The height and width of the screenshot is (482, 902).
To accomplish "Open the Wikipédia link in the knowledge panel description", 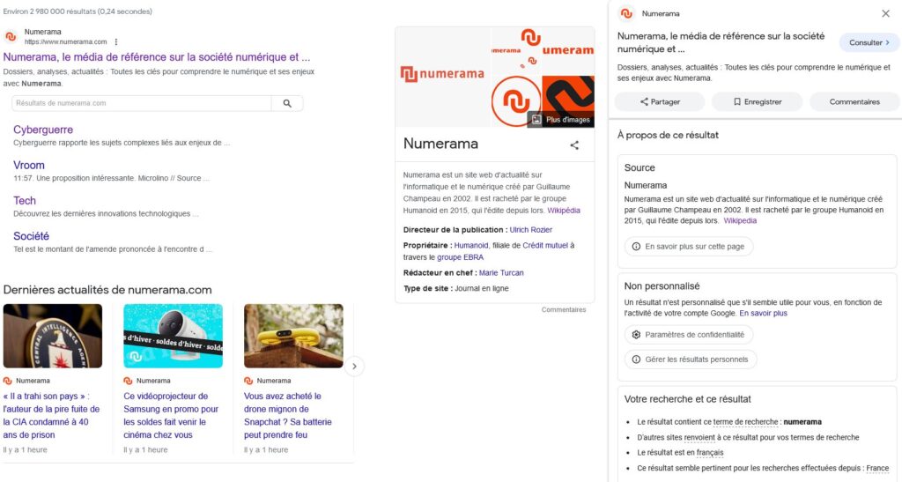I will tap(563, 211).
